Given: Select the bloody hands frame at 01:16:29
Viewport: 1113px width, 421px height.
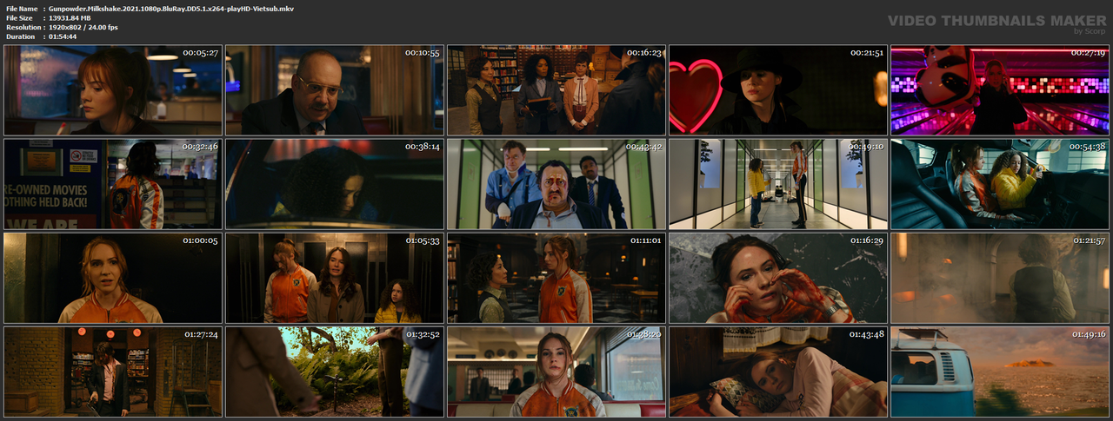Looking at the screenshot, I should pyautogui.click(x=777, y=278).
